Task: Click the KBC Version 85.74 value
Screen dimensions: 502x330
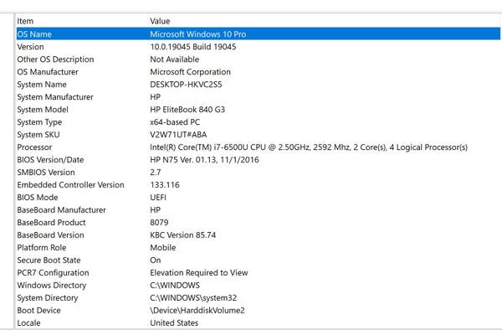Action: pos(182,235)
